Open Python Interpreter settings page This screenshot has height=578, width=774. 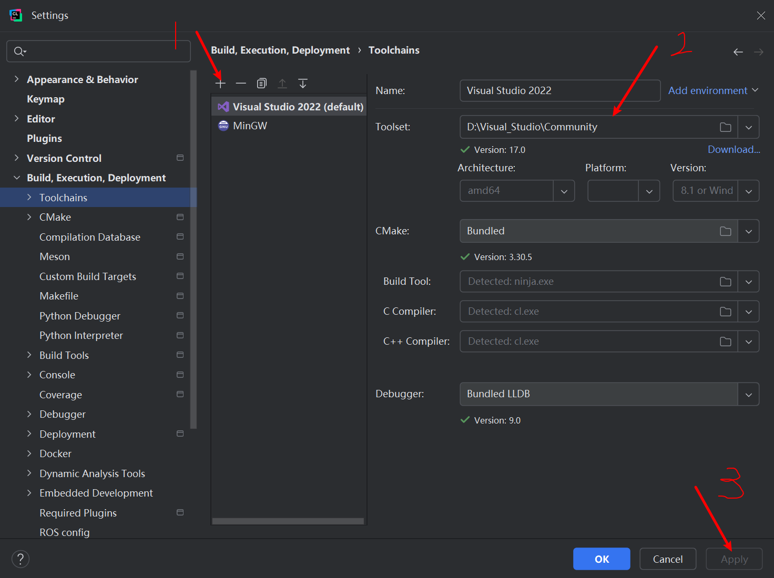[81, 335]
